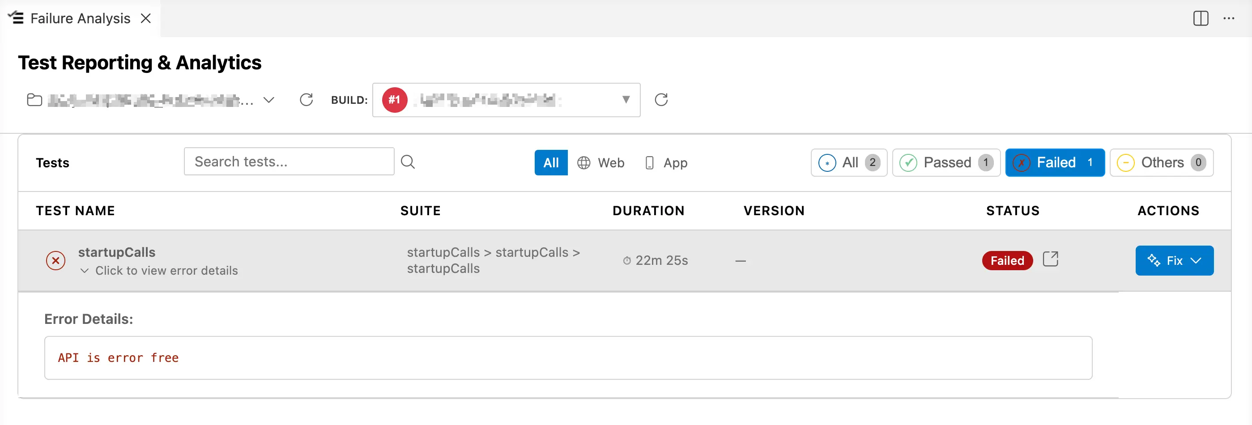Open the more actions ellipsis menu
1252x425 pixels.
point(1229,18)
